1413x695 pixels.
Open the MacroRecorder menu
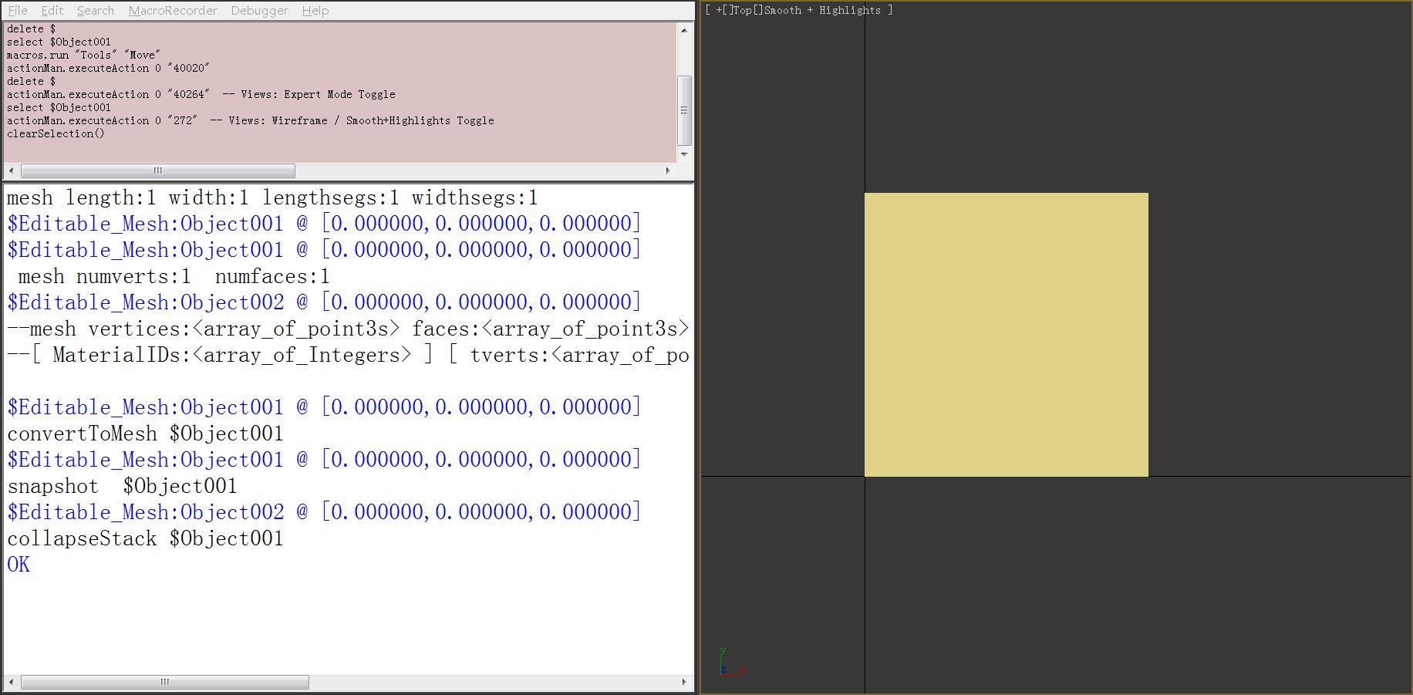(173, 10)
